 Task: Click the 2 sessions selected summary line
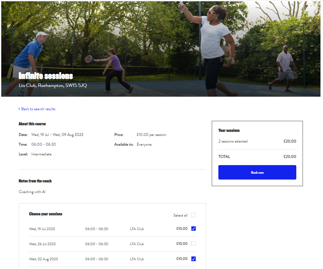point(233,141)
